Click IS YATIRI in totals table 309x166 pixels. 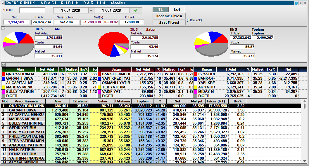206,74
